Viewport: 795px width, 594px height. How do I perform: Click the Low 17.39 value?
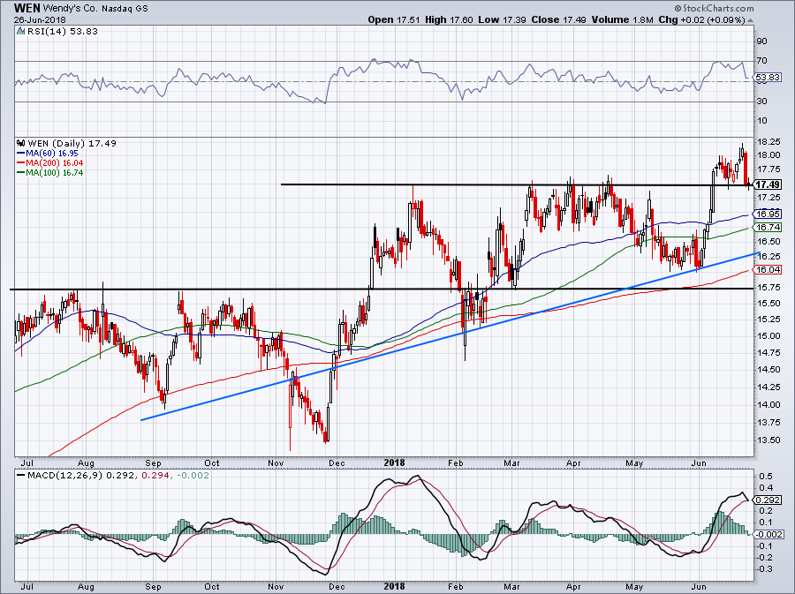pyautogui.click(x=502, y=19)
